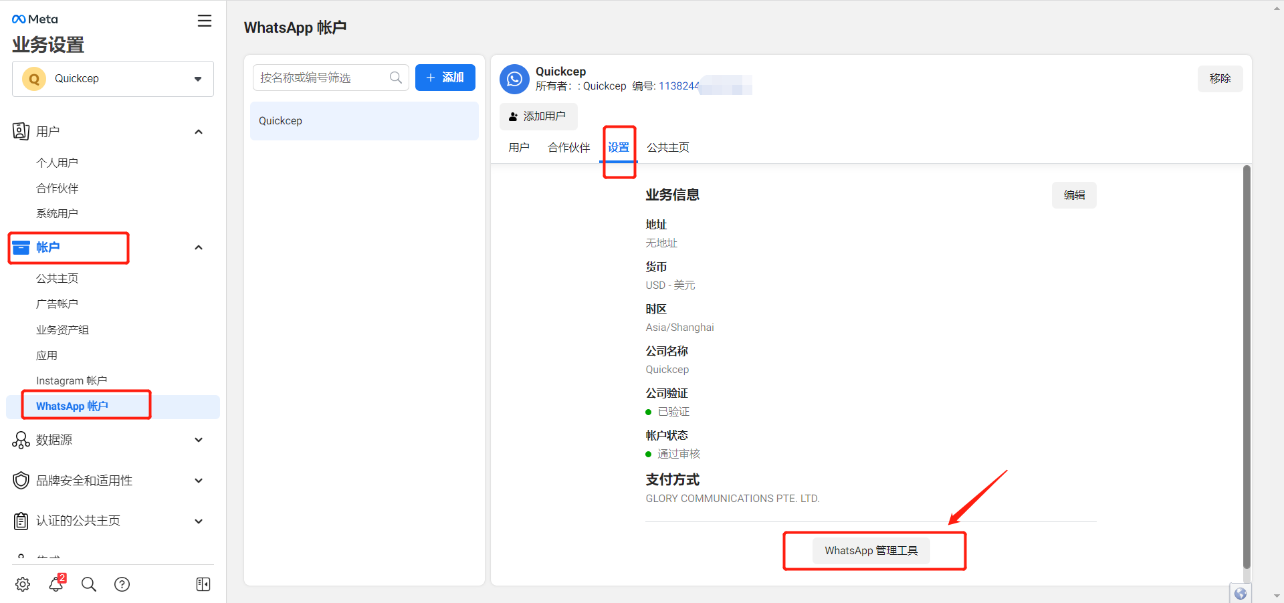Open 个人用户 in the sidebar

pyautogui.click(x=57, y=162)
